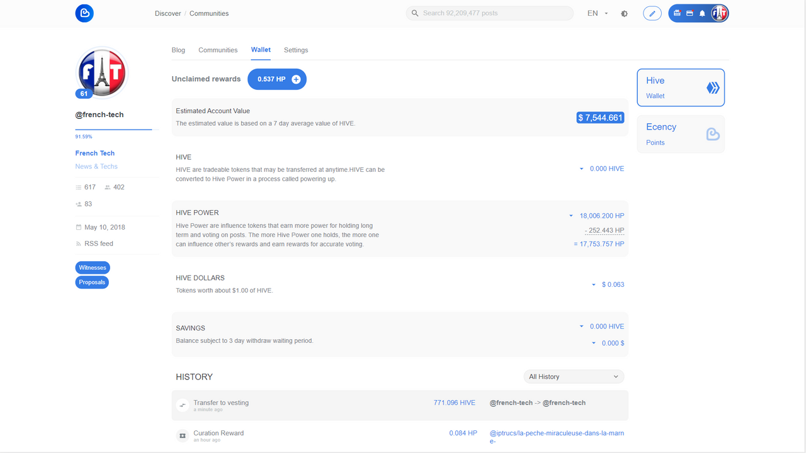Viewport: 806px width, 453px height.
Task: Open the All History filter dropdown
Action: pyautogui.click(x=574, y=377)
